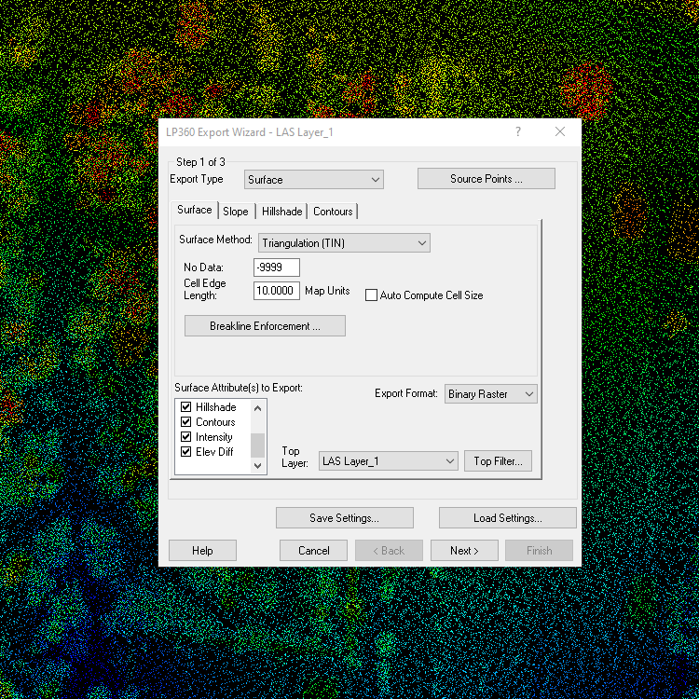Switch to the Slope tab
Screen dimensions: 699x699
pyautogui.click(x=236, y=212)
